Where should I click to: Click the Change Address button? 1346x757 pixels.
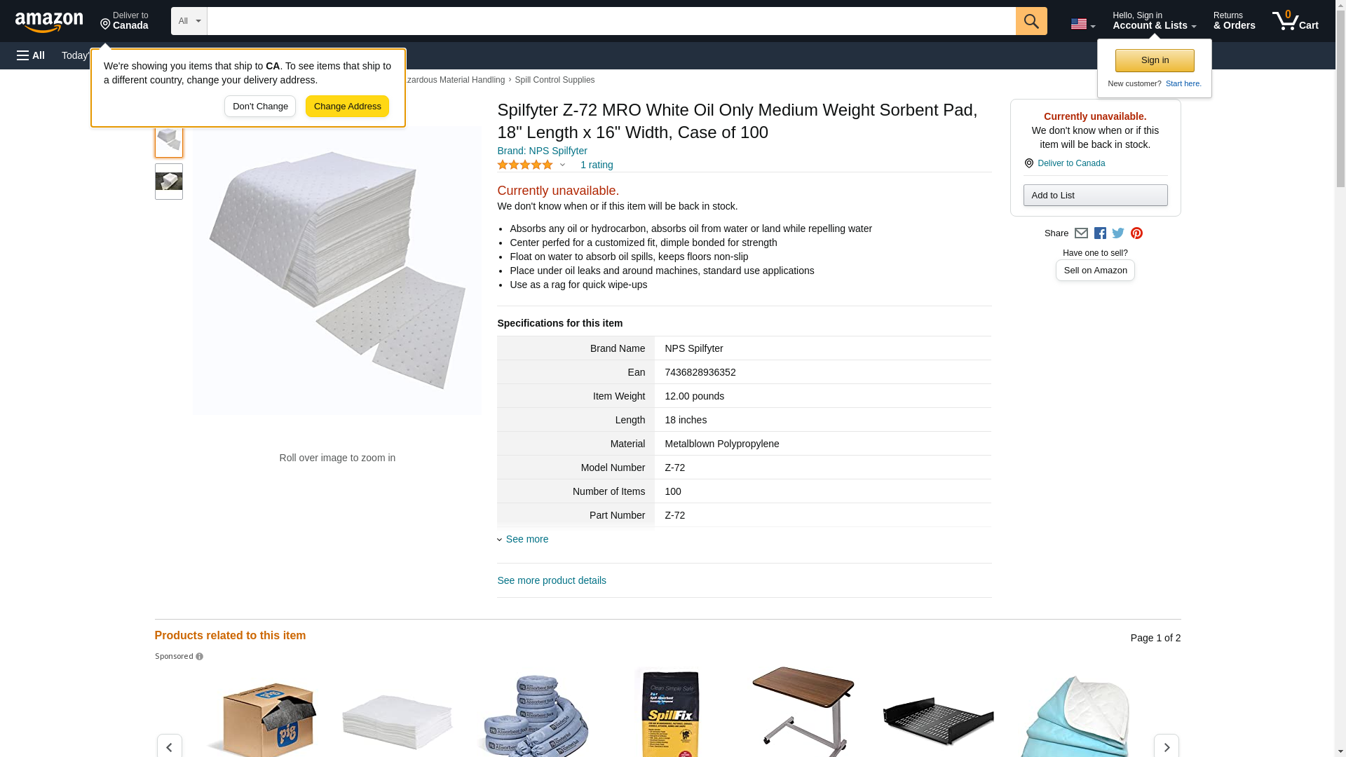(347, 107)
